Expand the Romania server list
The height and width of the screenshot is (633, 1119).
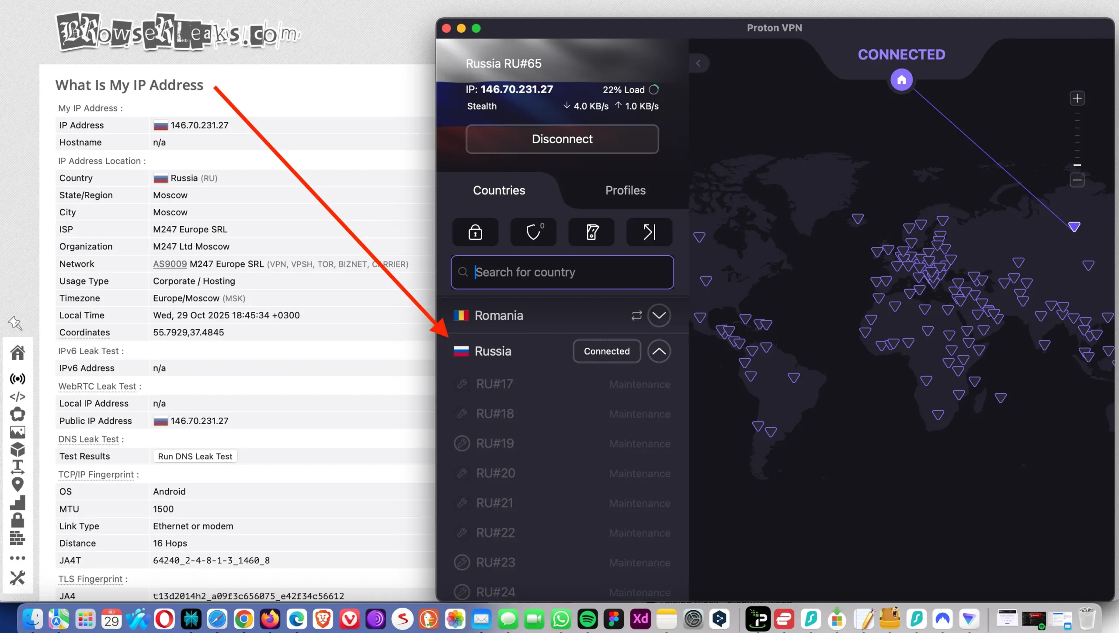(x=659, y=315)
